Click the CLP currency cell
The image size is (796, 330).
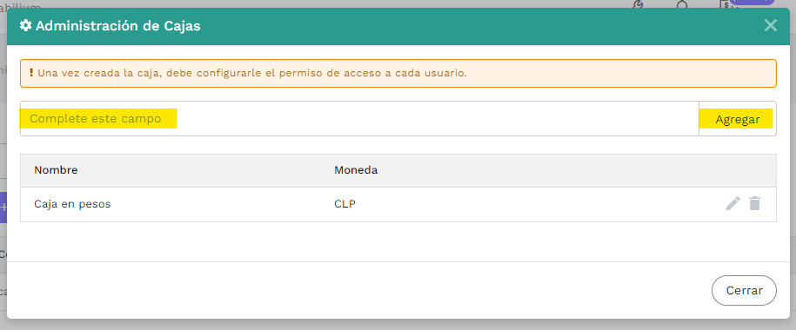[344, 204]
